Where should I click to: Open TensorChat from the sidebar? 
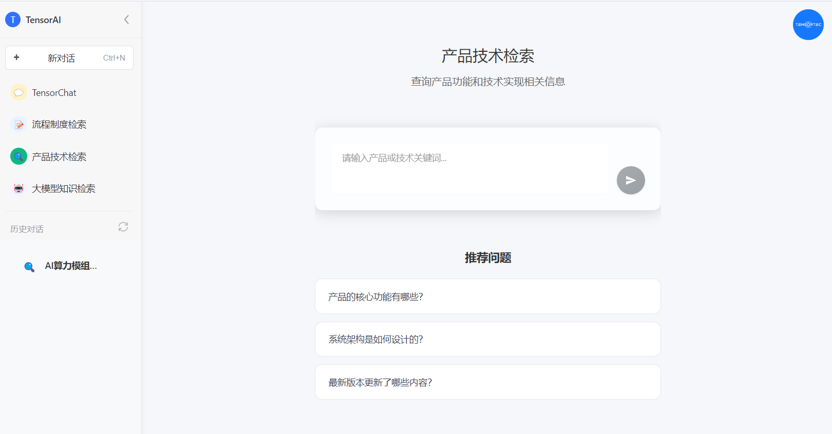(x=54, y=93)
